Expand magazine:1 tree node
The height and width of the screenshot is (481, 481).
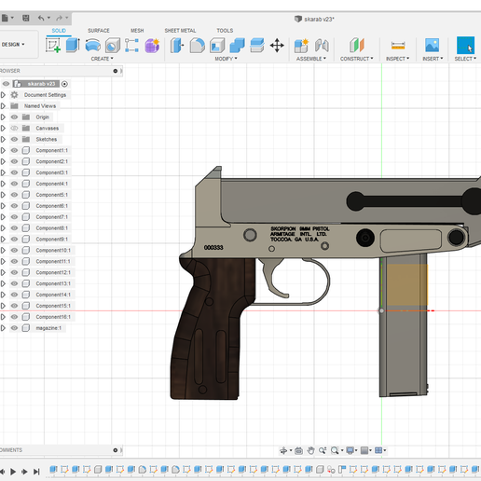pos(3,328)
